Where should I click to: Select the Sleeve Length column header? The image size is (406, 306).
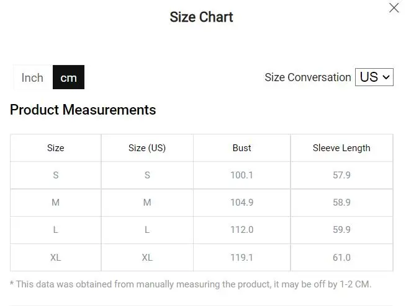341,148
